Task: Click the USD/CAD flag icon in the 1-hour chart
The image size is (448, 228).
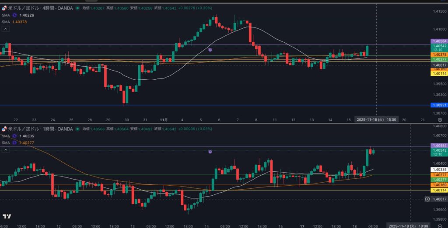Action: [5, 129]
